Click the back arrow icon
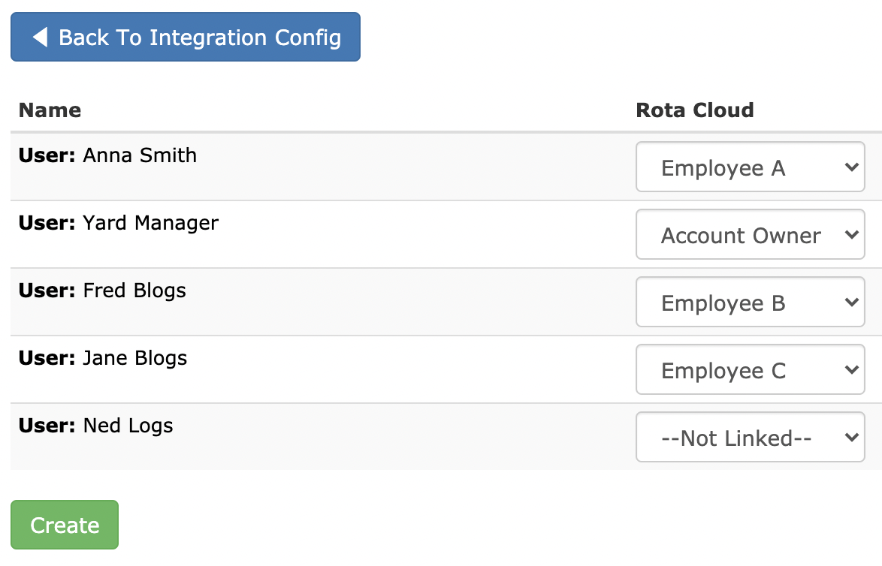 point(41,37)
